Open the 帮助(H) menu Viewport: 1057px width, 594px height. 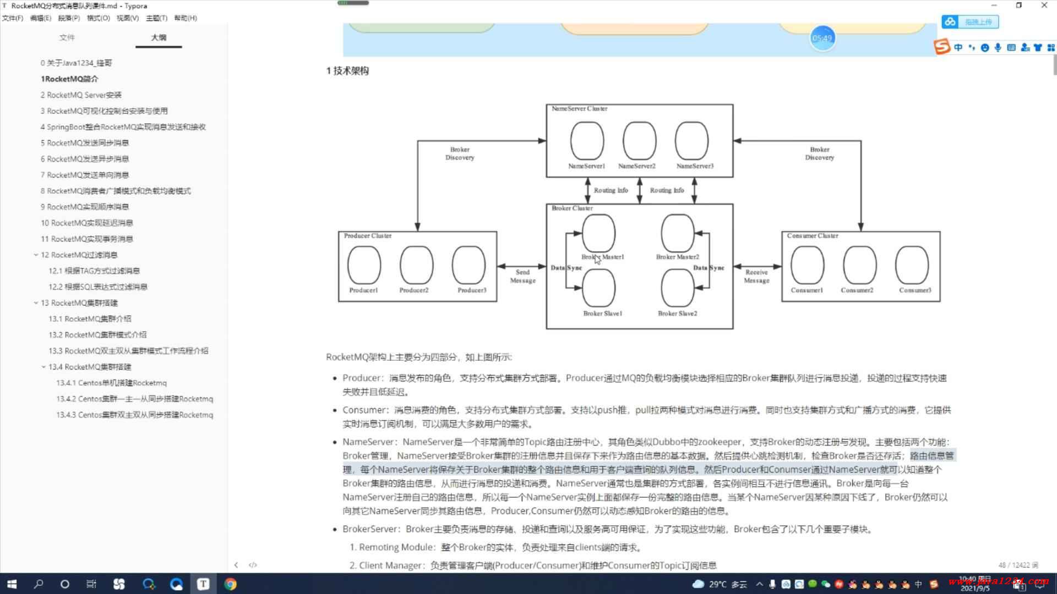point(186,18)
